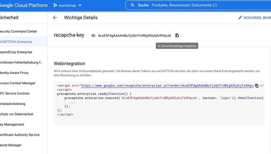Open the womomap project selector dropdown arrow
The width and height of the screenshot is (271, 154).
click(x=80, y=5)
